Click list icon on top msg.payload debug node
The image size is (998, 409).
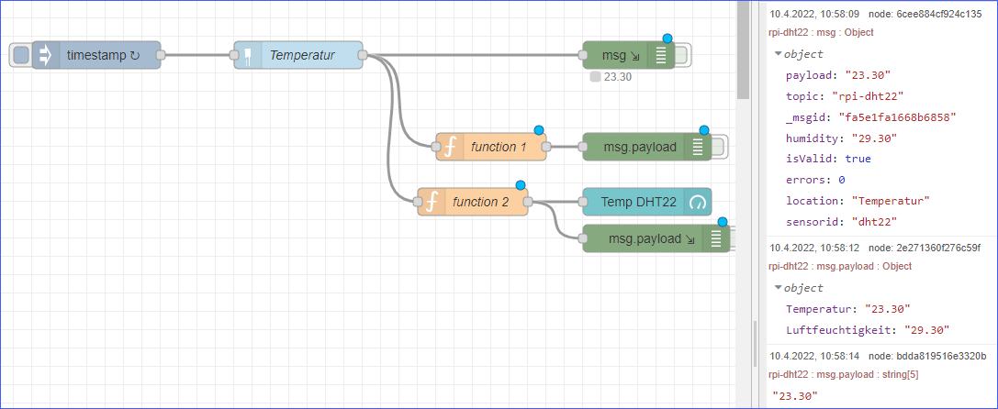698,147
